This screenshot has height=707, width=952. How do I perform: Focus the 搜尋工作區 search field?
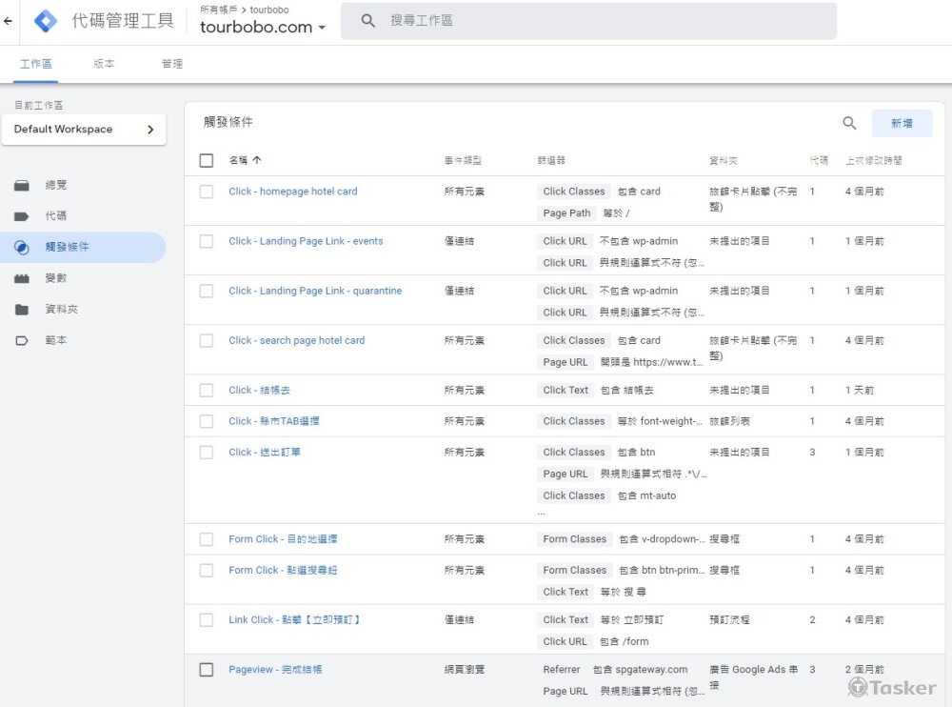click(589, 21)
